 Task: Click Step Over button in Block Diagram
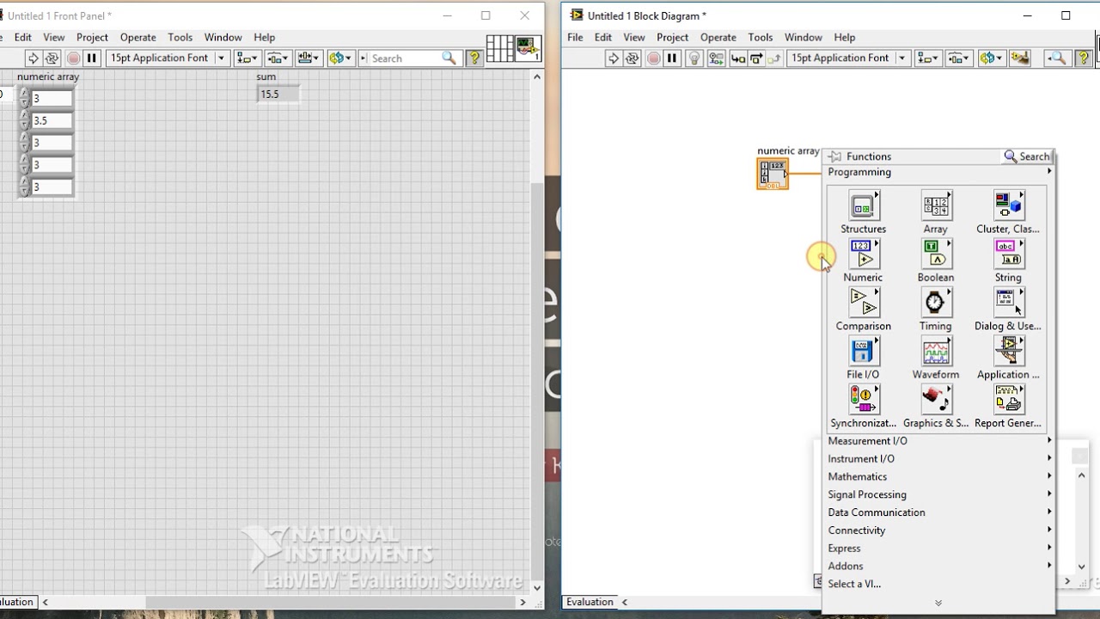point(755,58)
